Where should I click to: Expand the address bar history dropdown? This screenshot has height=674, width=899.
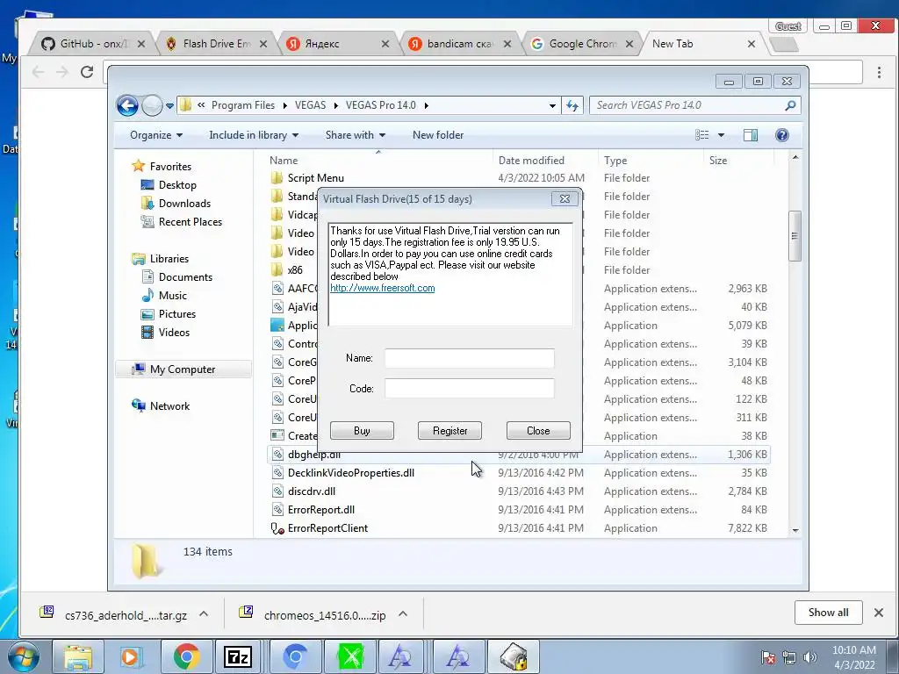[x=552, y=105]
